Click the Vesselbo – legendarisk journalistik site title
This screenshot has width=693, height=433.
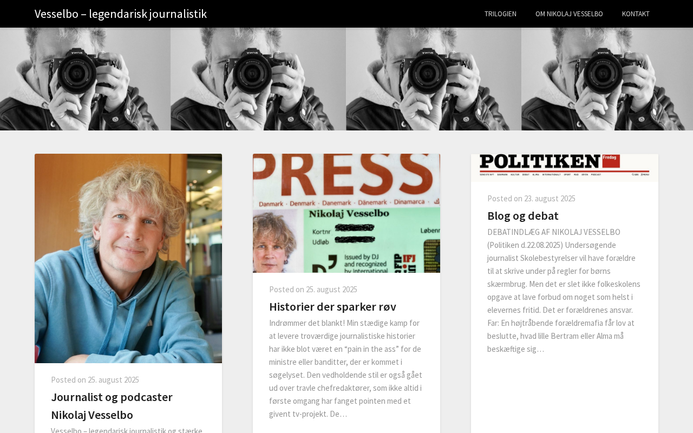click(121, 14)
